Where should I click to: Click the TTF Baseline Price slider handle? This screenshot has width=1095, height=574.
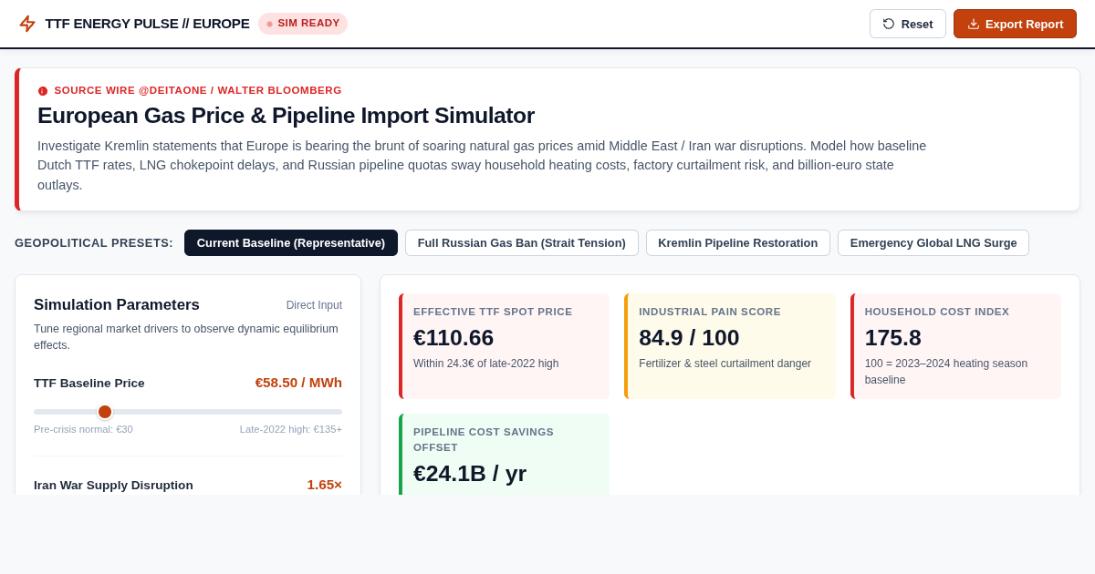(105, 412)
